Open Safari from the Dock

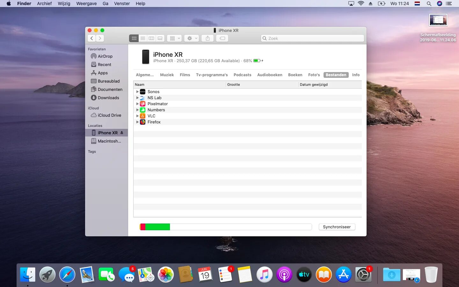pos(67,275)
